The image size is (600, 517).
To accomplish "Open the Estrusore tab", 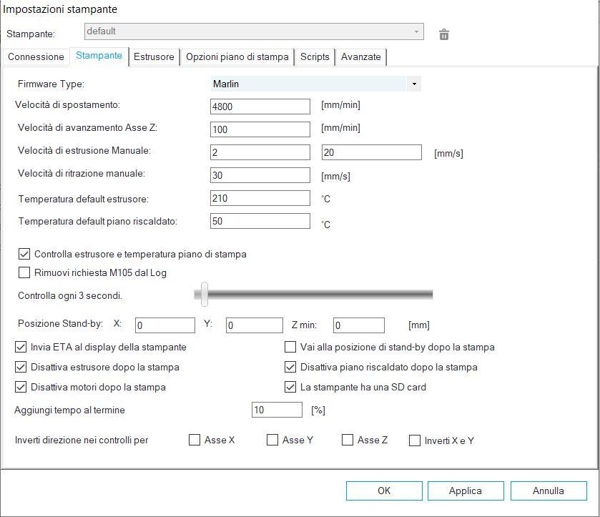I will click(154, 57).
